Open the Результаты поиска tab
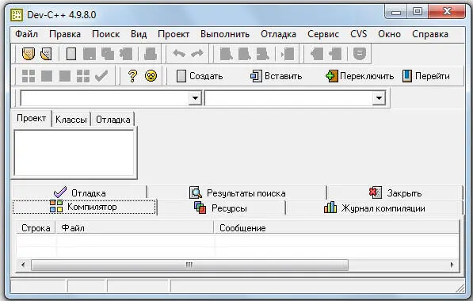 [237, 193]
